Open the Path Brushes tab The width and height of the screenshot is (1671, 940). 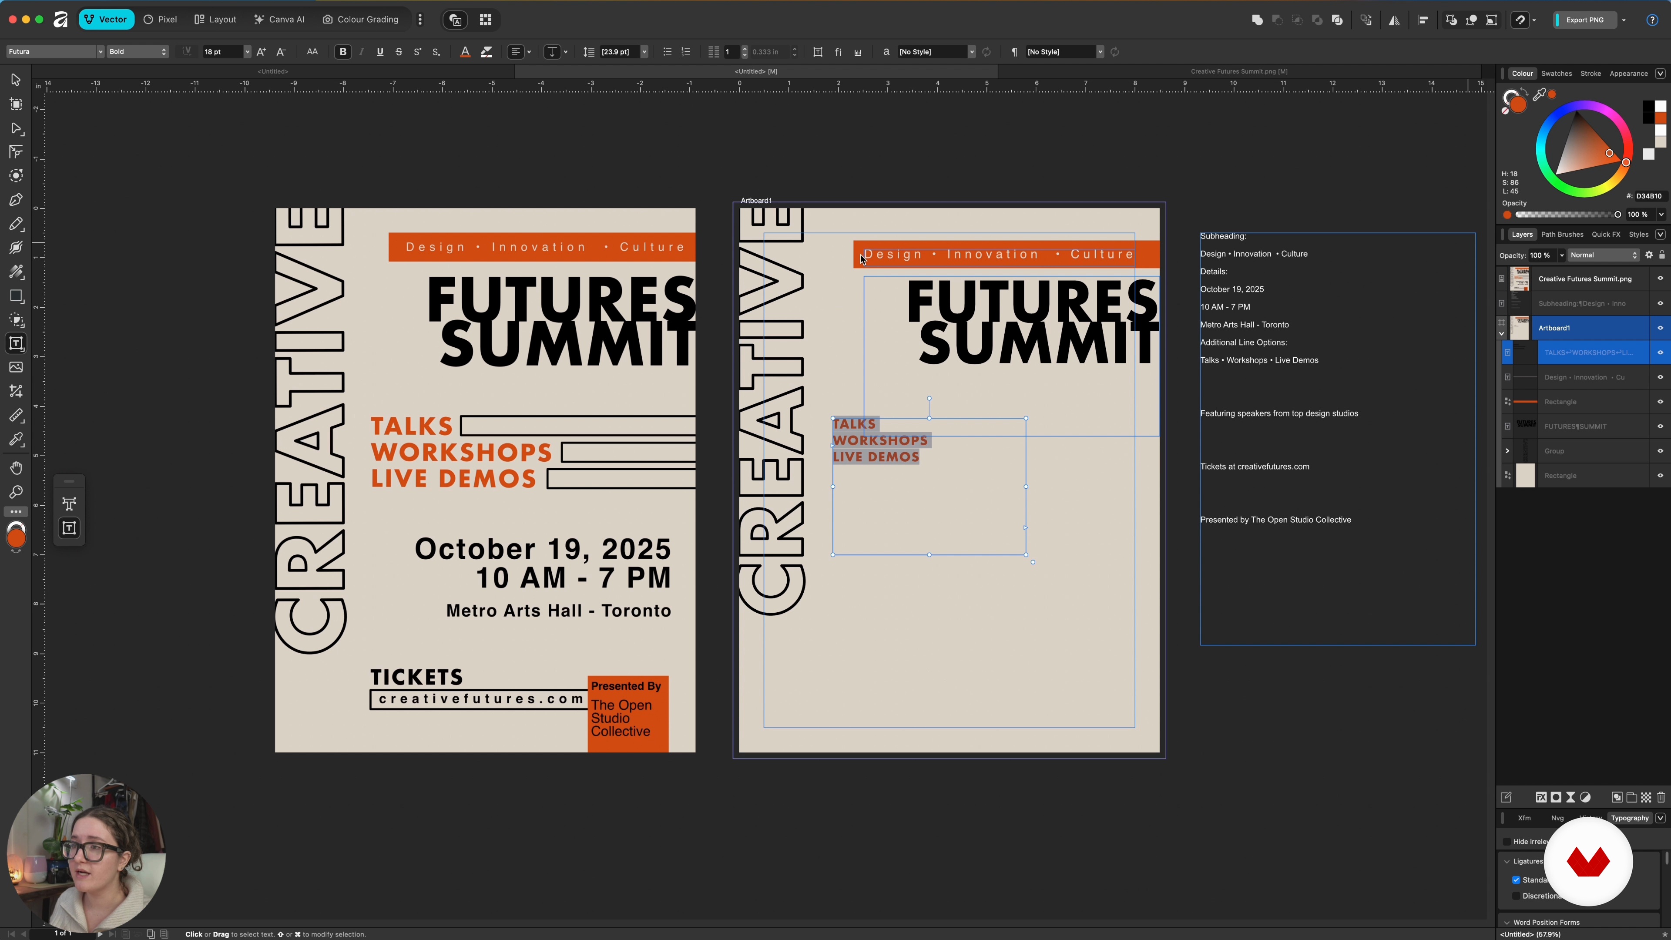click(1562, 234)
